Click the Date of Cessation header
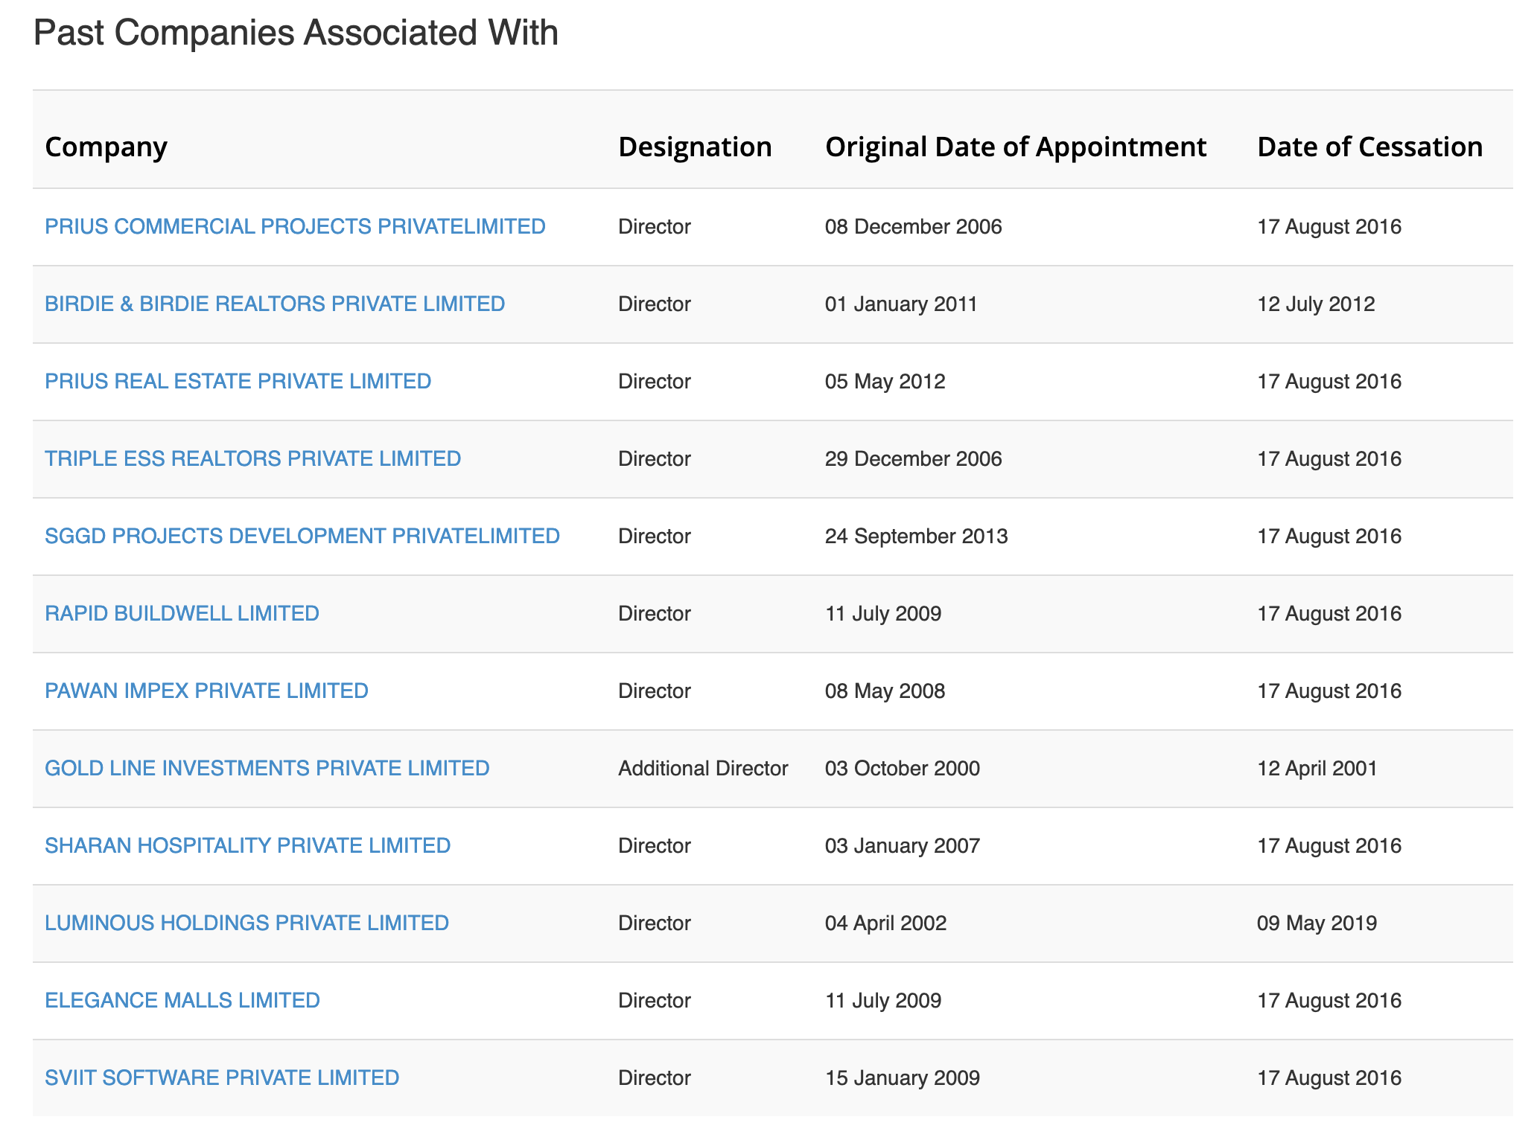The image size is (1540, 1140). tap(1369, 147)
